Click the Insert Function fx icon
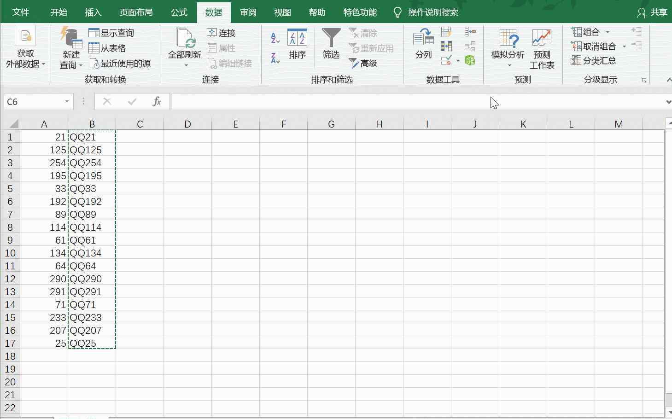Viewport: 672px width, 419px height. (x=157, y=101)
